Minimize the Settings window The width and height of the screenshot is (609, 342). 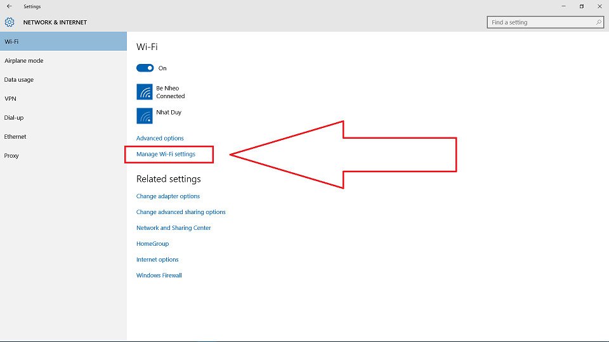point(563,6)
